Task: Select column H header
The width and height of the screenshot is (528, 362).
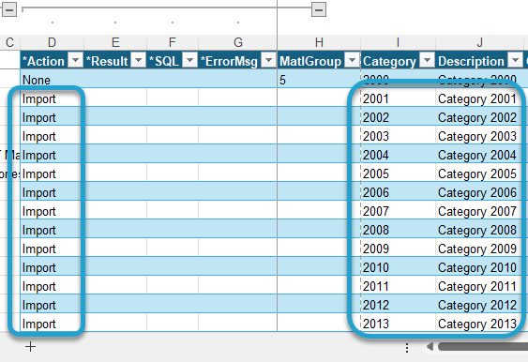Action: [319, 42]
